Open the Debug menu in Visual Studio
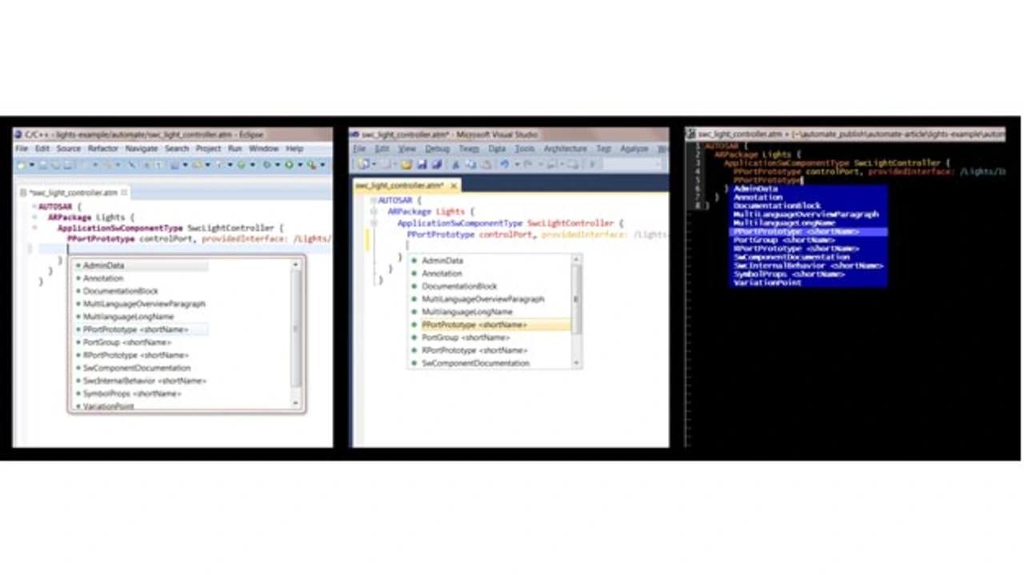 (437, 149)
